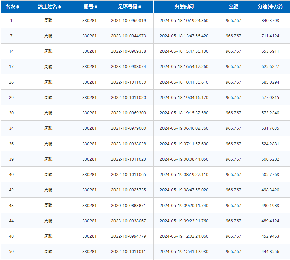Click ring number 2021-10-0969319
290x260 pixels.
tap(129, 21)
